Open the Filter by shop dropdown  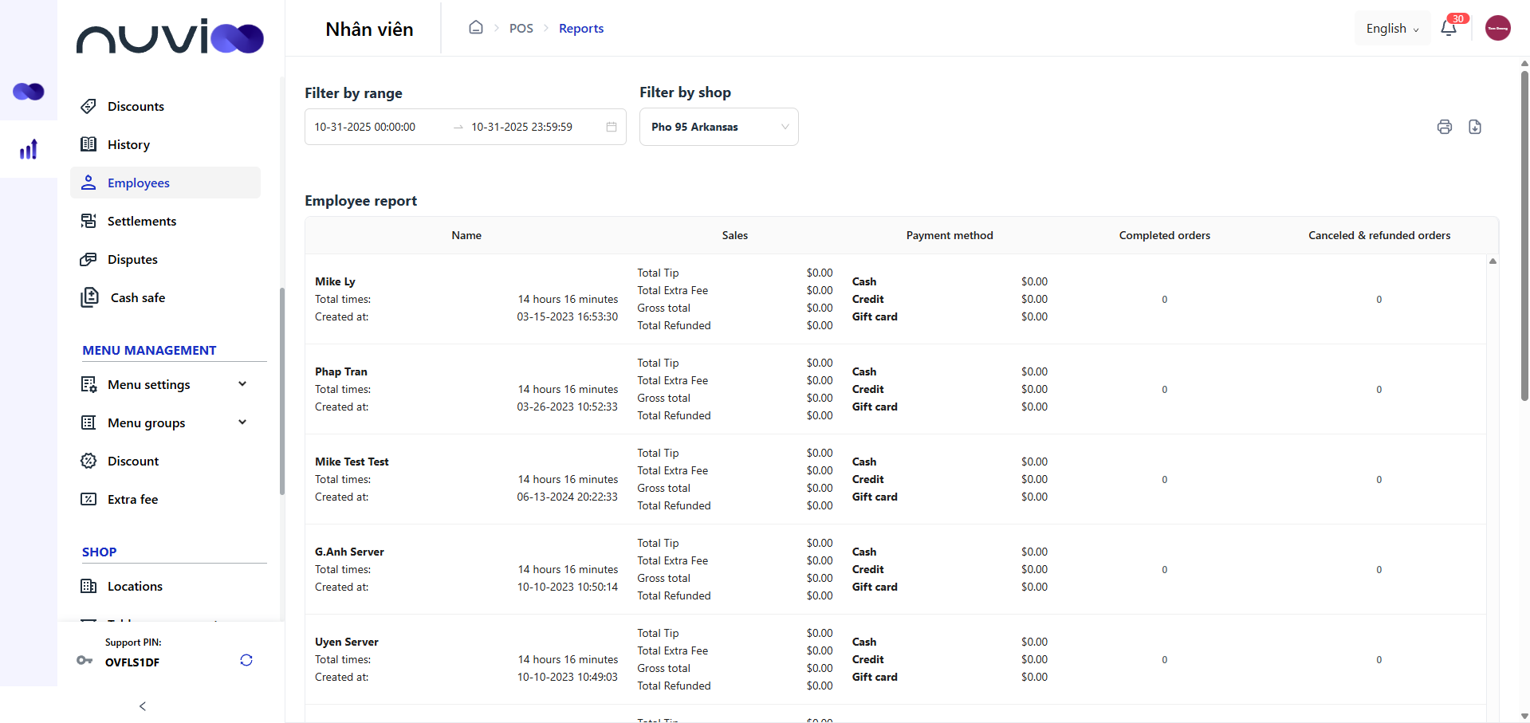[x=718, y=127]
